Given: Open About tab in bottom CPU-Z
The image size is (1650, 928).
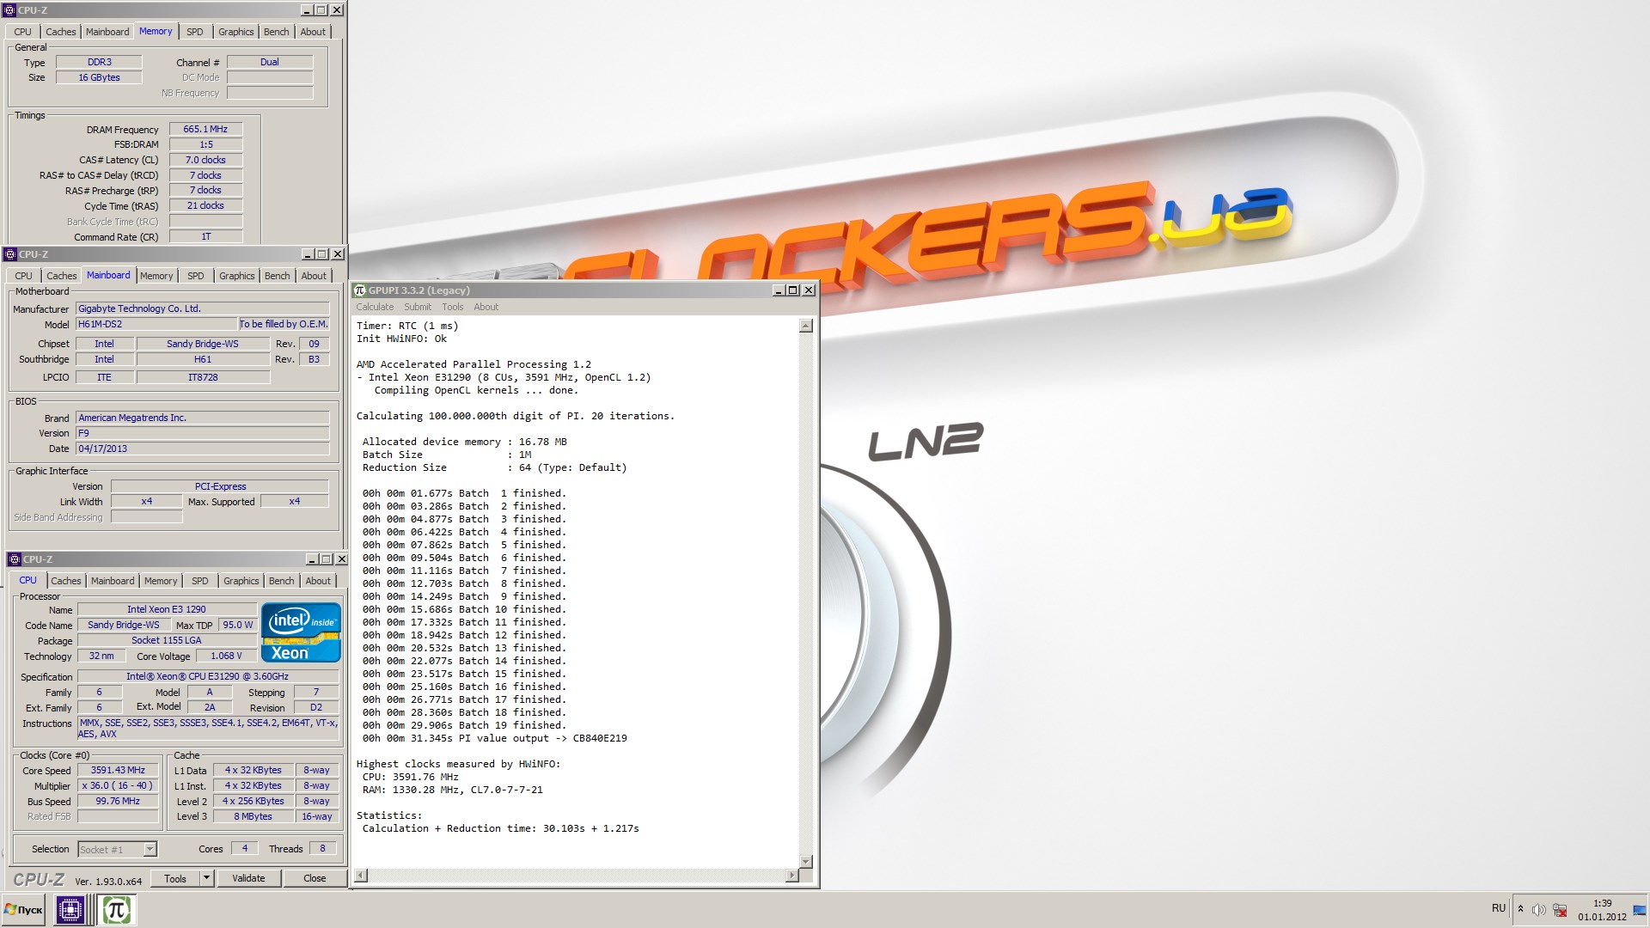Looking at the screenshot, I should click(318, 581).
